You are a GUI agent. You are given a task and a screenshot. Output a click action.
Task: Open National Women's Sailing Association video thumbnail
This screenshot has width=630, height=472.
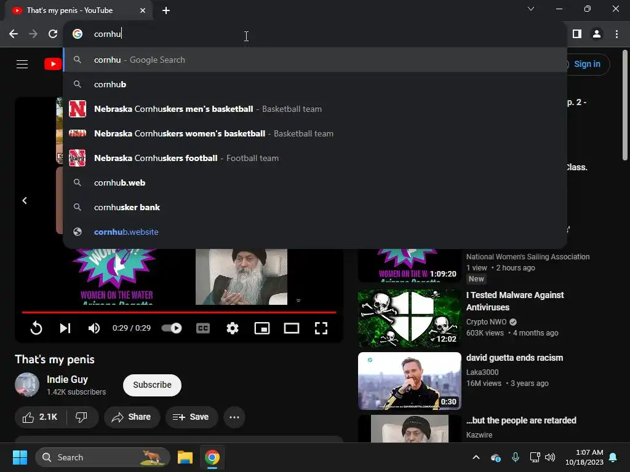pyautogui.click(x=409, y=265)
